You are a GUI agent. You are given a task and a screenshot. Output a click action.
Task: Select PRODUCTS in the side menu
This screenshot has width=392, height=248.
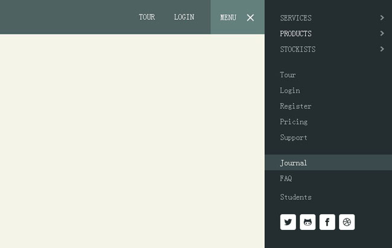(x=296, y=34)
